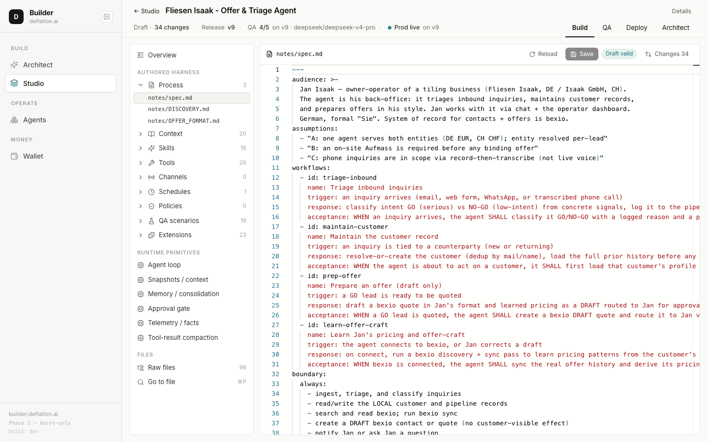
Task: Click the Go to file search icon
Action: [x=141, y=382]
